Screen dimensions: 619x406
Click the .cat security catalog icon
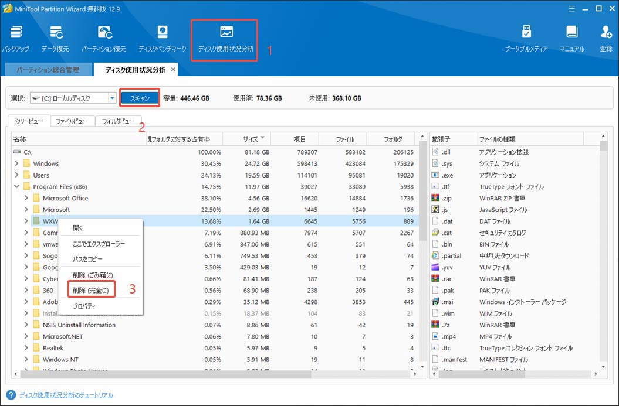click(435, 233)
